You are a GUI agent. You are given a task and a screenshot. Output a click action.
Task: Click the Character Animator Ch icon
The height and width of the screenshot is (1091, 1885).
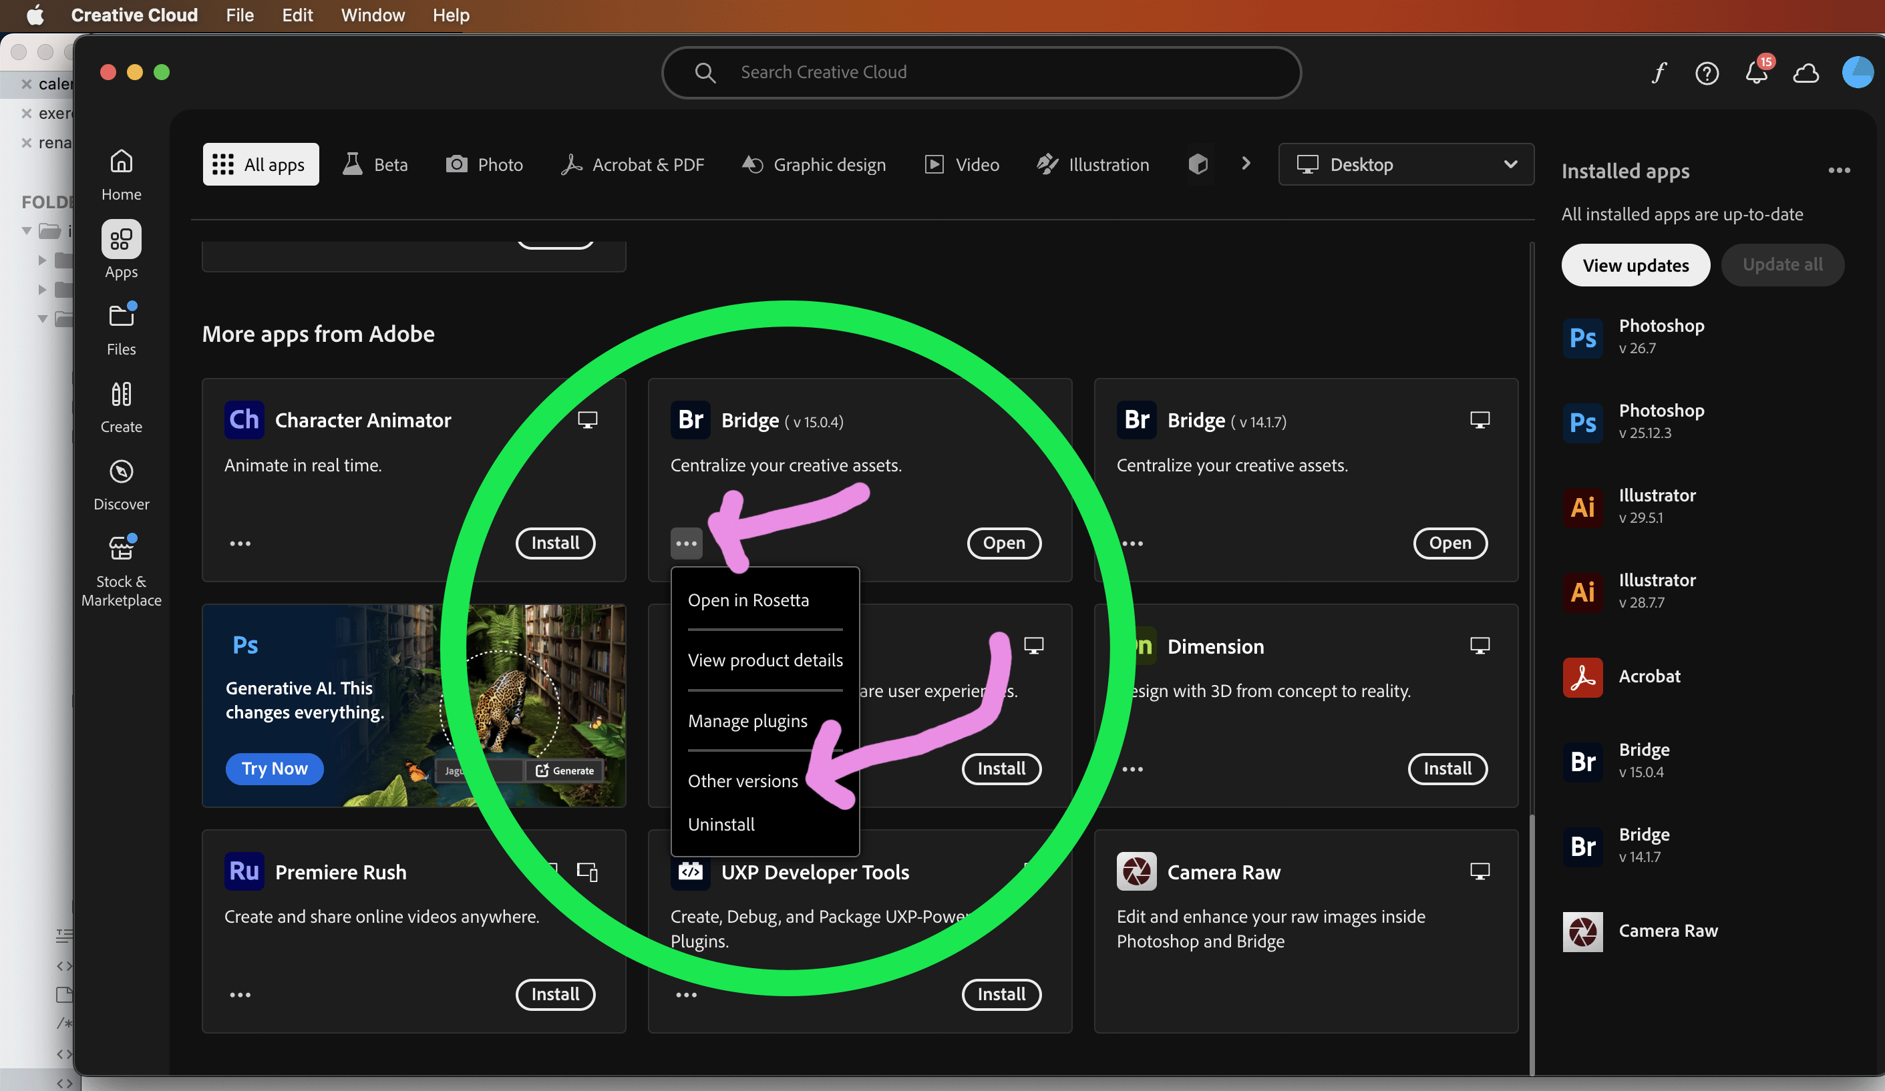244,419
